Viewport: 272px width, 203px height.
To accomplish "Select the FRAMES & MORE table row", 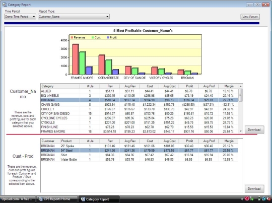I will pos(140,131).
